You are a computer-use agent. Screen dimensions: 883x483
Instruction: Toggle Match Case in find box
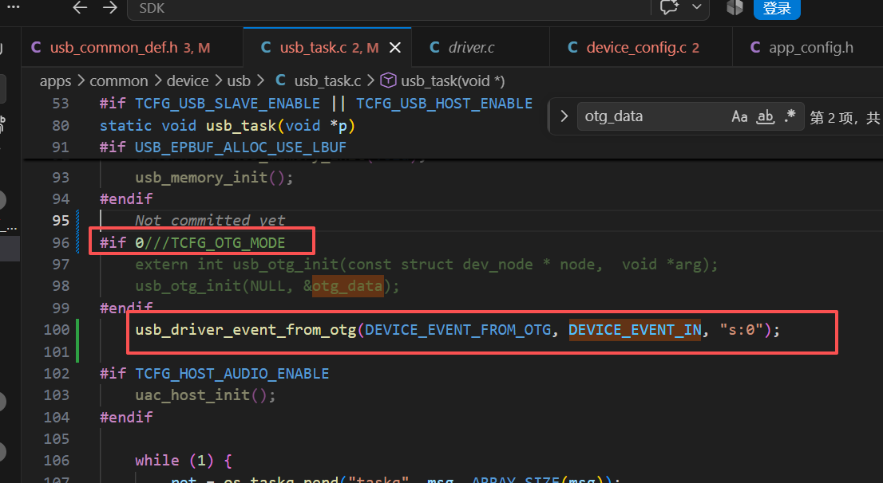pyautogui.click(x=739, y=116)
